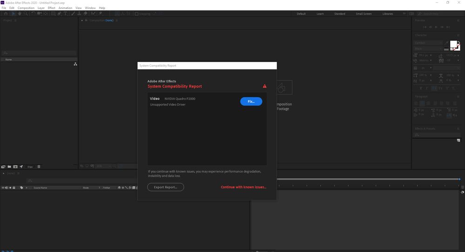Open the Effects & Presets panel menu

coord(458,129)
